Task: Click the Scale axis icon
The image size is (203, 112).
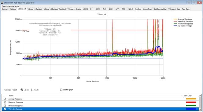Action: tap(32, 90)
